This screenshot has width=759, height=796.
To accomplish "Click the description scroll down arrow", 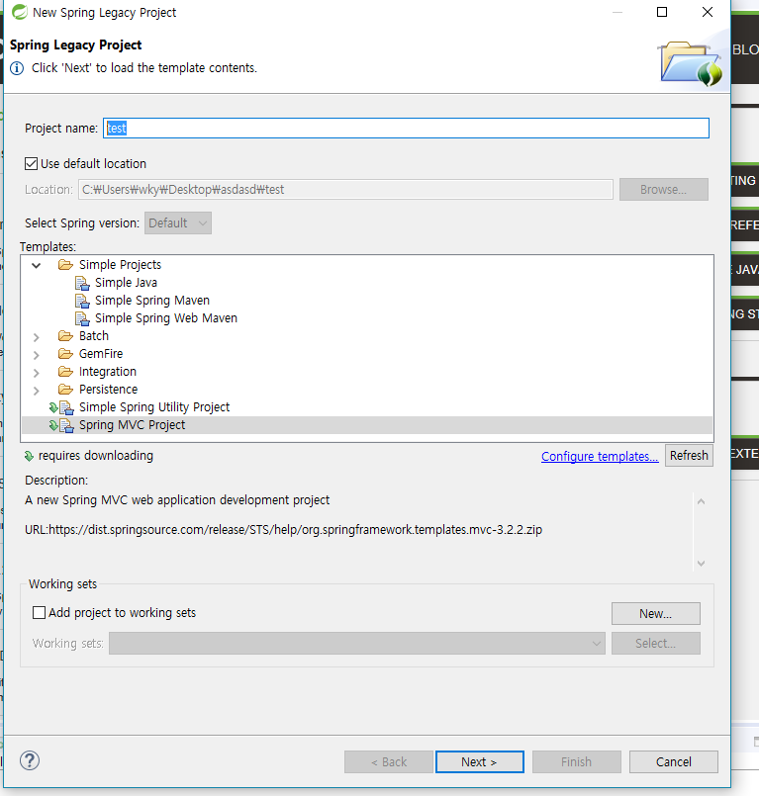I will click(x=701, y=563).
